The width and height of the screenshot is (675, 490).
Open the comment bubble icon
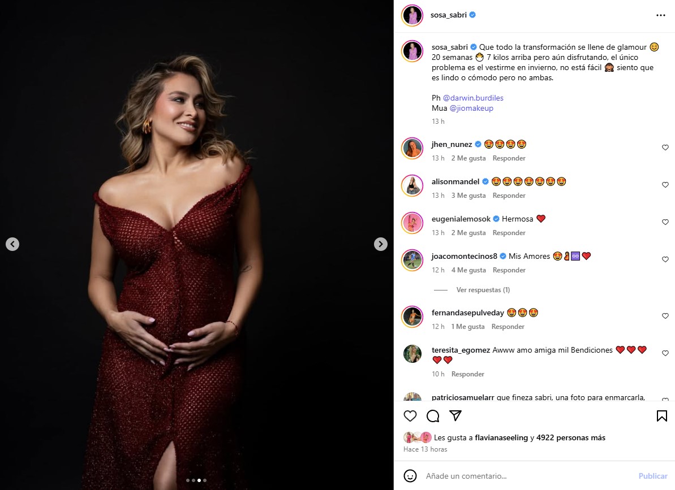pyautogui.click(x=433, y=416)
